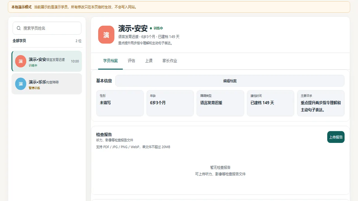358x201 pixels.
Task: Click the 性别 未填写 info card
Action: tap(120, 103)
